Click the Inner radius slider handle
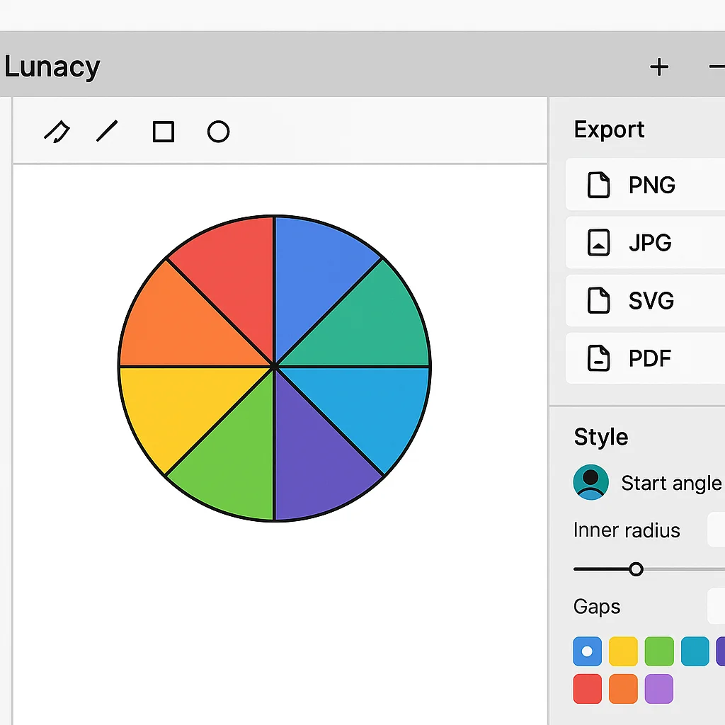The image size is (725, 725). tap(635, 569)
